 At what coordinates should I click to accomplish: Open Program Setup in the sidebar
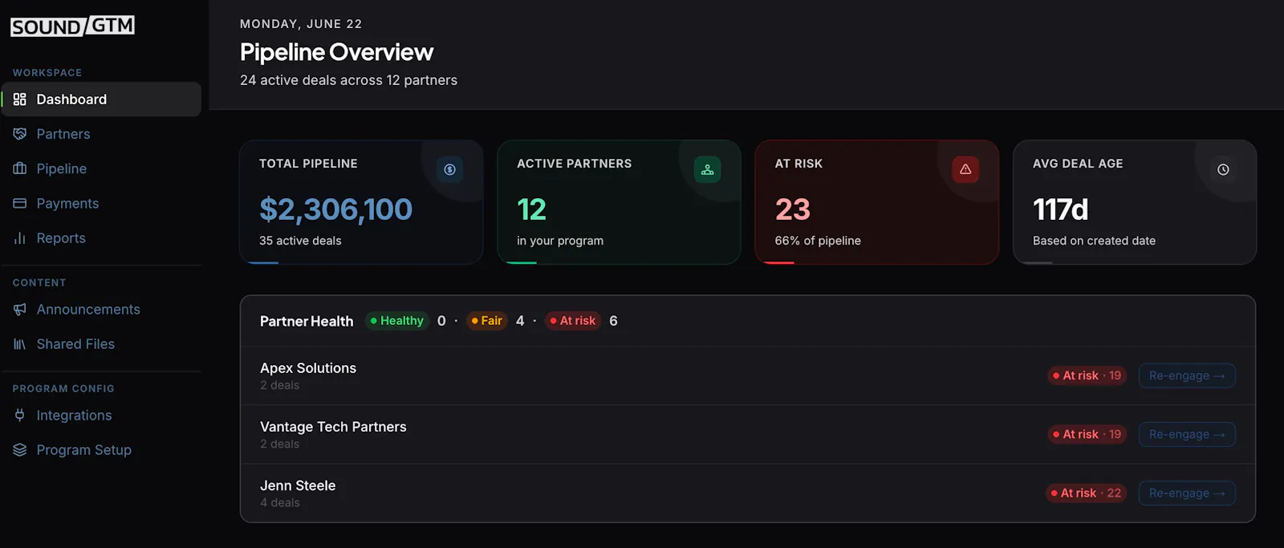pyautogui.click(x=101, y=450)
